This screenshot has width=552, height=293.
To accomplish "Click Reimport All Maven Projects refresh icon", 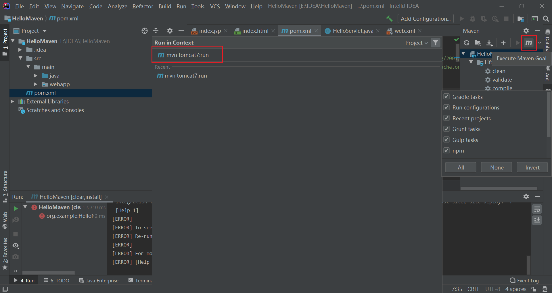I will pos(467,43).
